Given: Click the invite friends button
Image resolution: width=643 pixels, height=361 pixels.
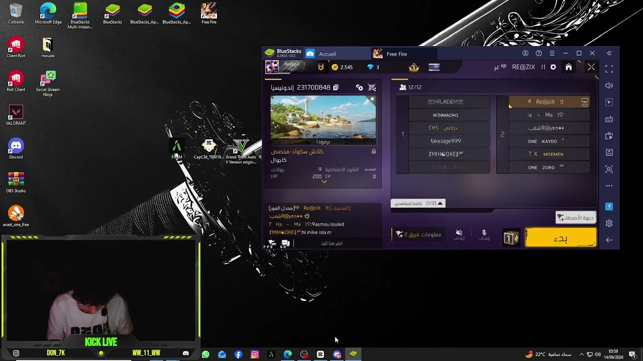Looking at the screenshot, I should pyautogui.click(x=576, y=218).
